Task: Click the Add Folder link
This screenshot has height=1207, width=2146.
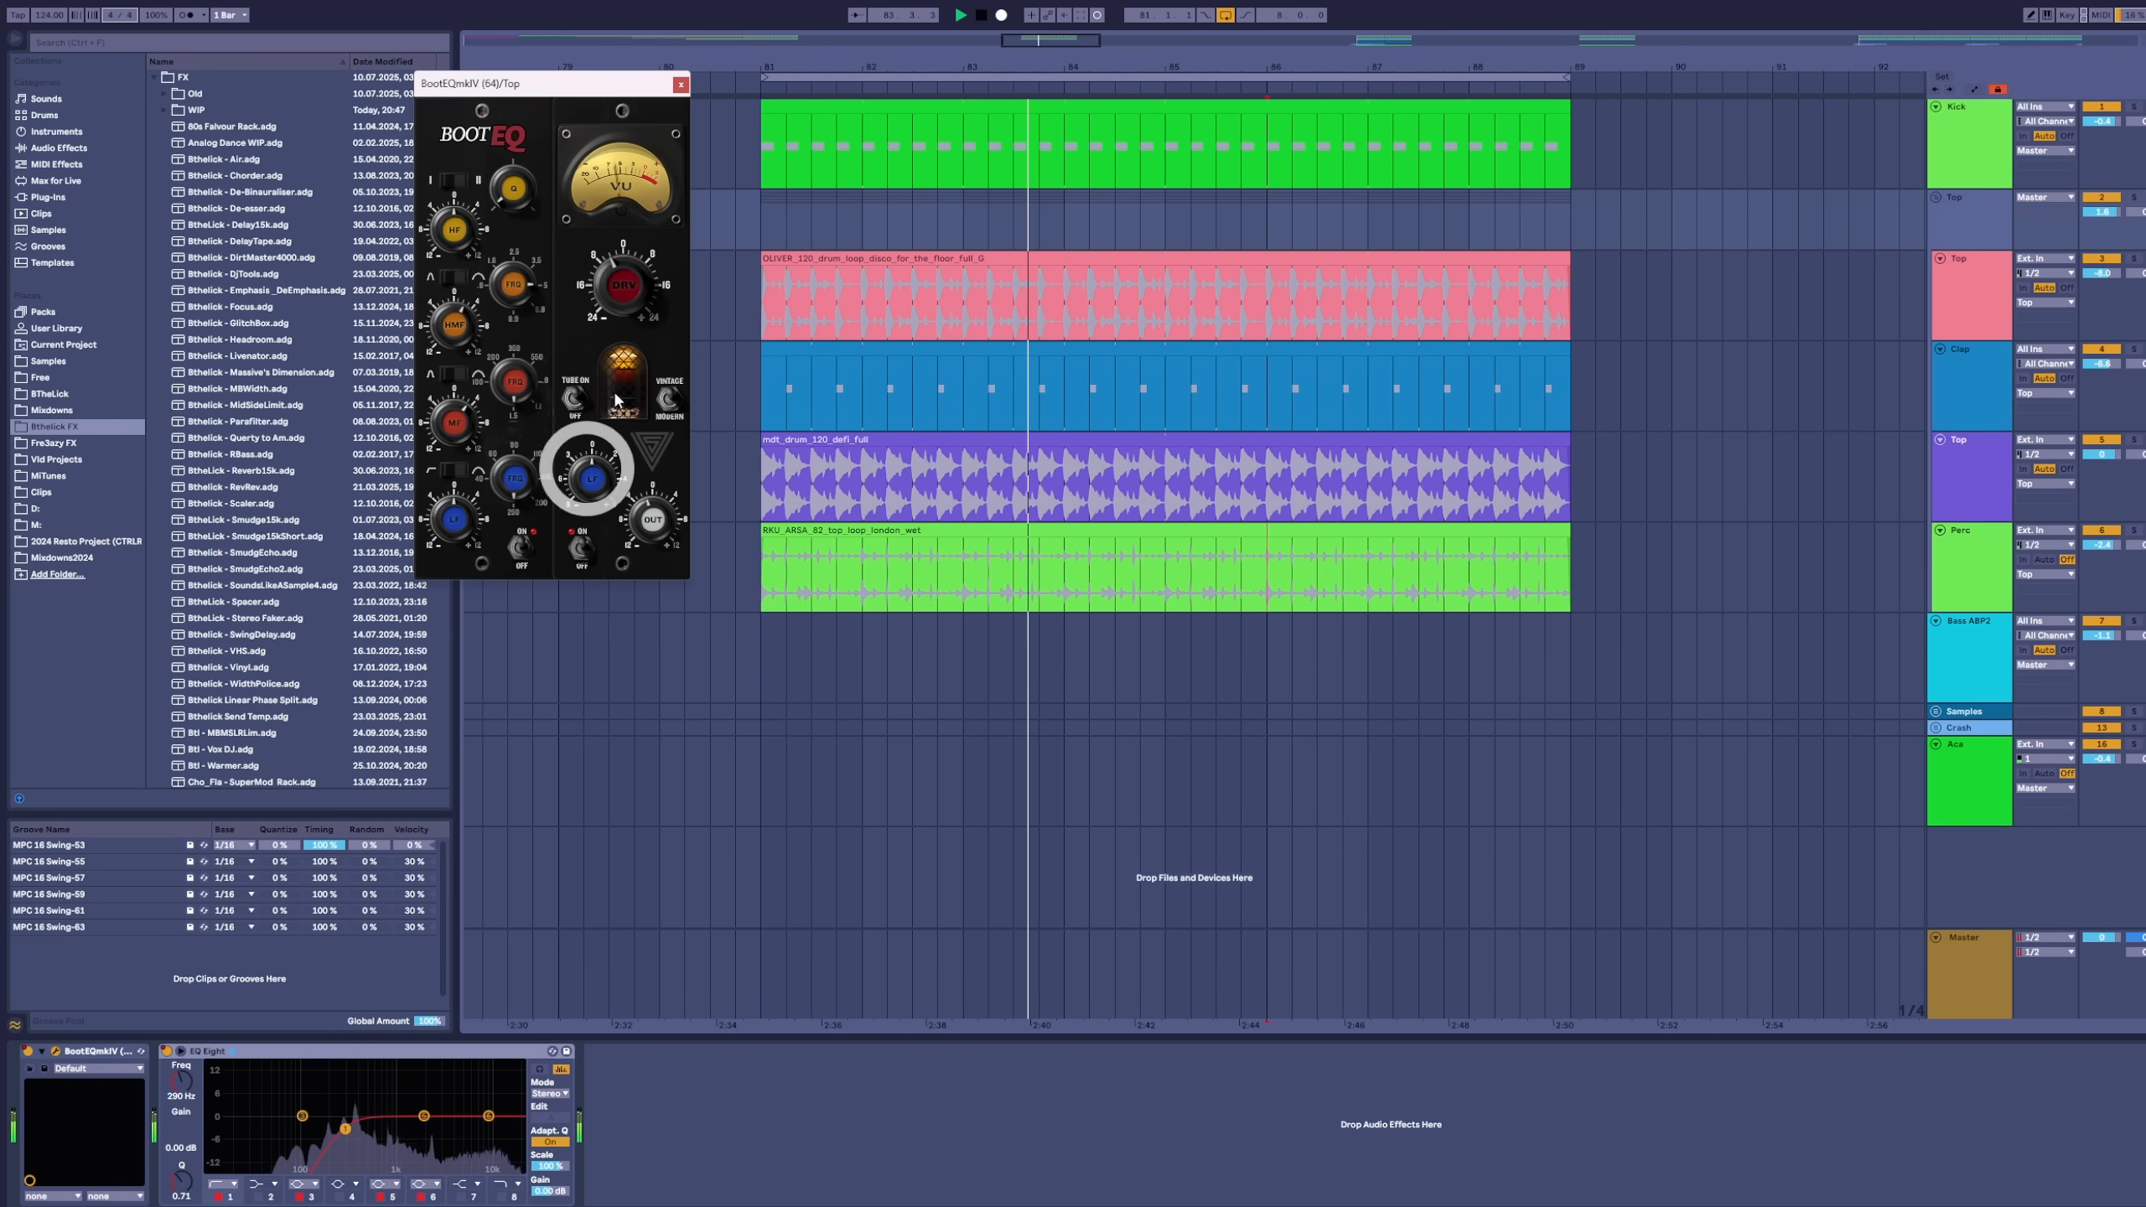Action: 57,574
